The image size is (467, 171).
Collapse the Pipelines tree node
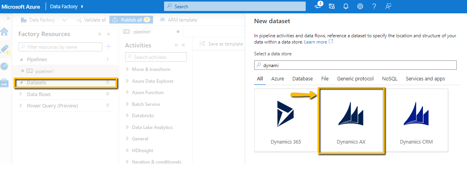point(21,59)
